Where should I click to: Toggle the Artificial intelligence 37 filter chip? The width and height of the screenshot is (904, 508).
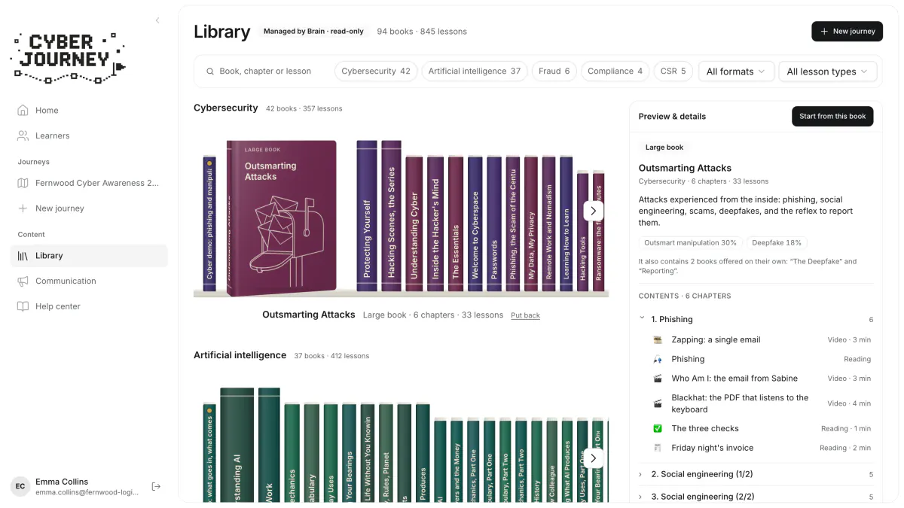475,71
